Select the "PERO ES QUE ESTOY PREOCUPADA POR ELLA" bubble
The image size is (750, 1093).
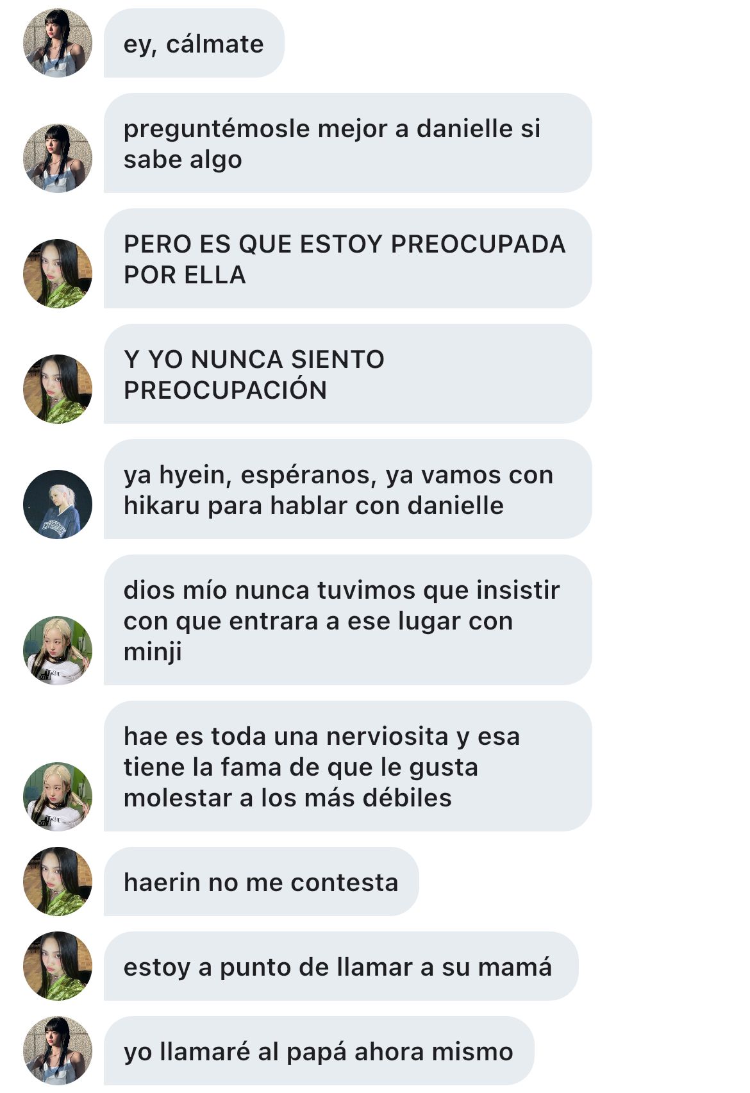coord(348,258)
